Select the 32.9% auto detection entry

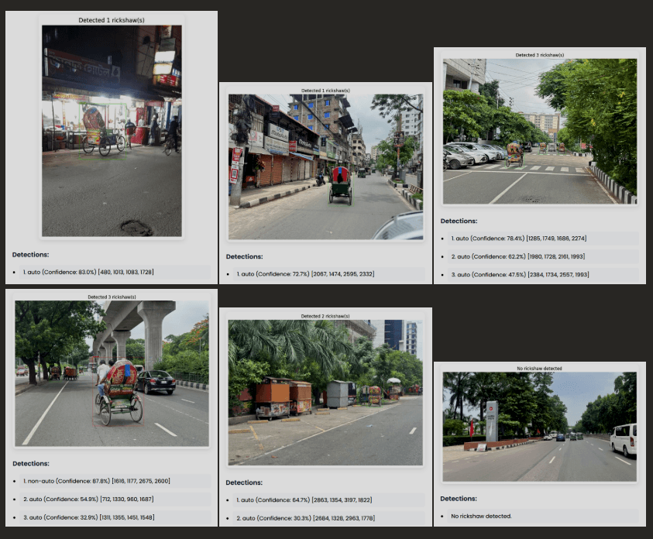point(88,519)
